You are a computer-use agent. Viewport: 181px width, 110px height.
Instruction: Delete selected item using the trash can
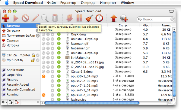[55, 18]
